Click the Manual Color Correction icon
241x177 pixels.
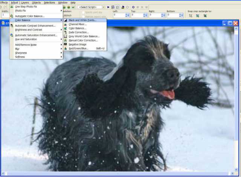tap(66, 40)
